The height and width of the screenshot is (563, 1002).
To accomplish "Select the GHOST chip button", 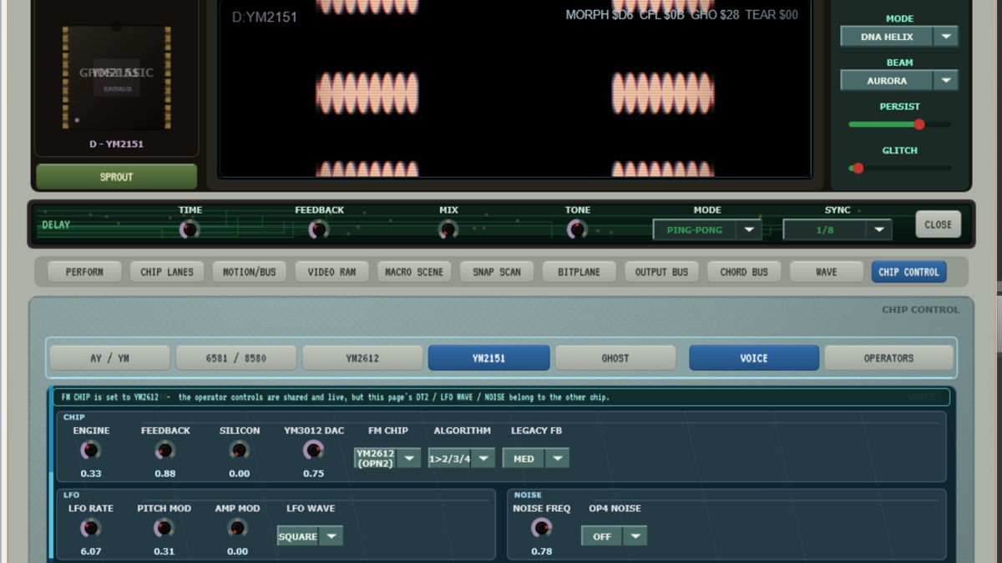I will click(x=615, y=358).
